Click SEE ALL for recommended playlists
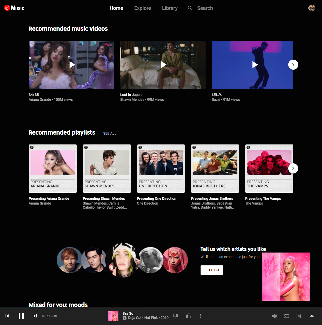322x325 pixels. click(x=110, y=133)
